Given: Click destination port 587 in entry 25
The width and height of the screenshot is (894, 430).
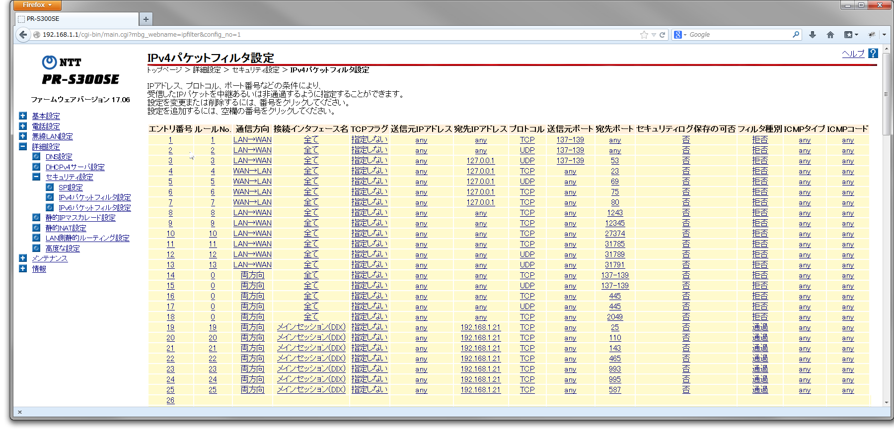Looking at the screenshot, I should pos(615,390).
